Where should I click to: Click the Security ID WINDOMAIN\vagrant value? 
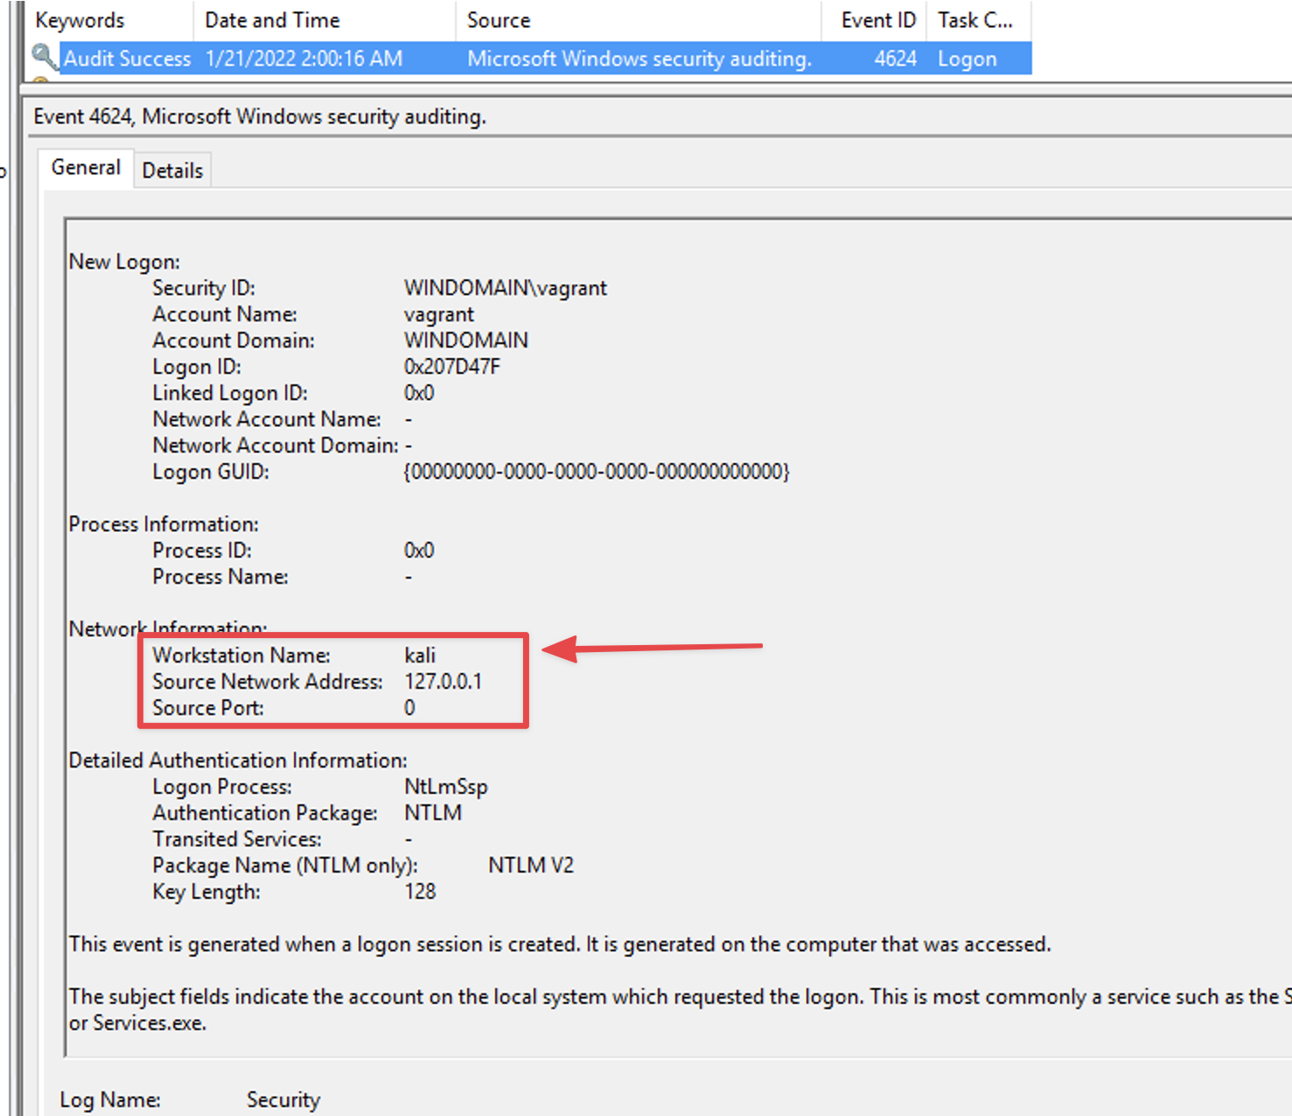pos(505,288)
